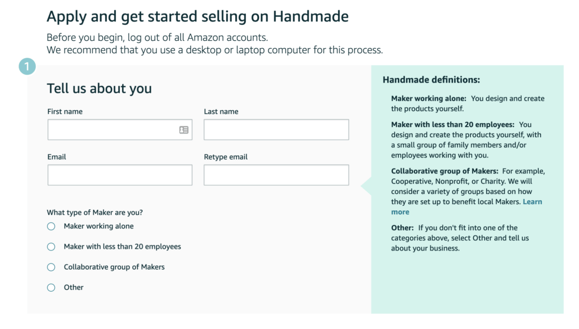The image size is (579, 329).
Task: Click the 'Apply and get started selling' title
Action: click(197, 16)
